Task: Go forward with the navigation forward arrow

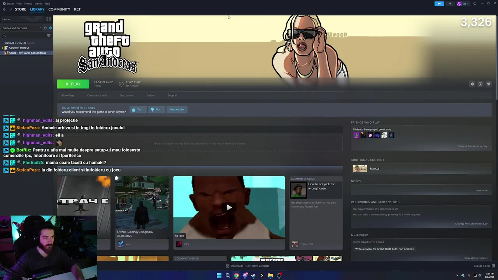Action: 10,9
